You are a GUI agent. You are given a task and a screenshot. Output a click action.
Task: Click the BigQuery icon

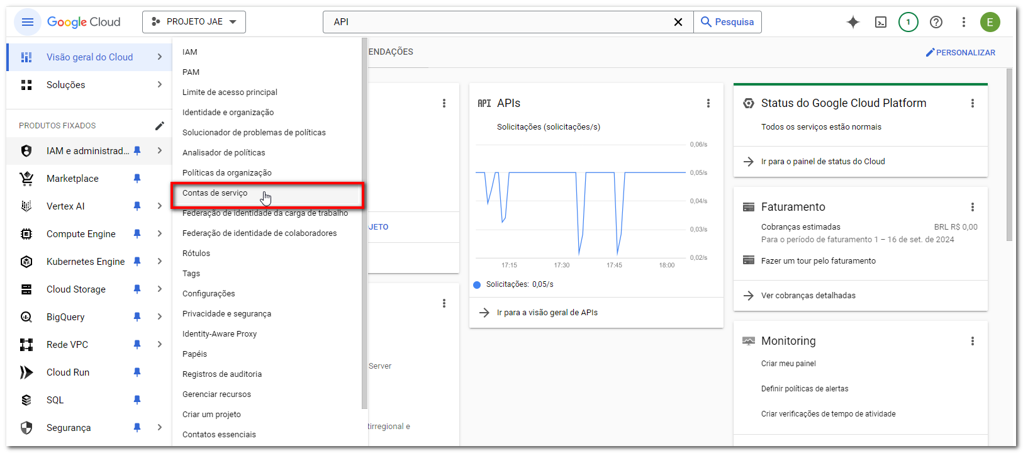click(x=26, y=317)
